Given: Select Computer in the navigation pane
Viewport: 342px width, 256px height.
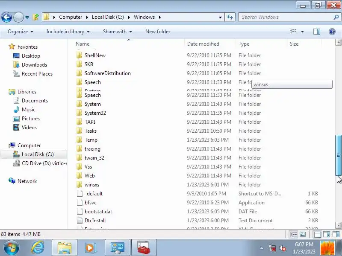Looking at the screenshot, I should coord(29,145).
